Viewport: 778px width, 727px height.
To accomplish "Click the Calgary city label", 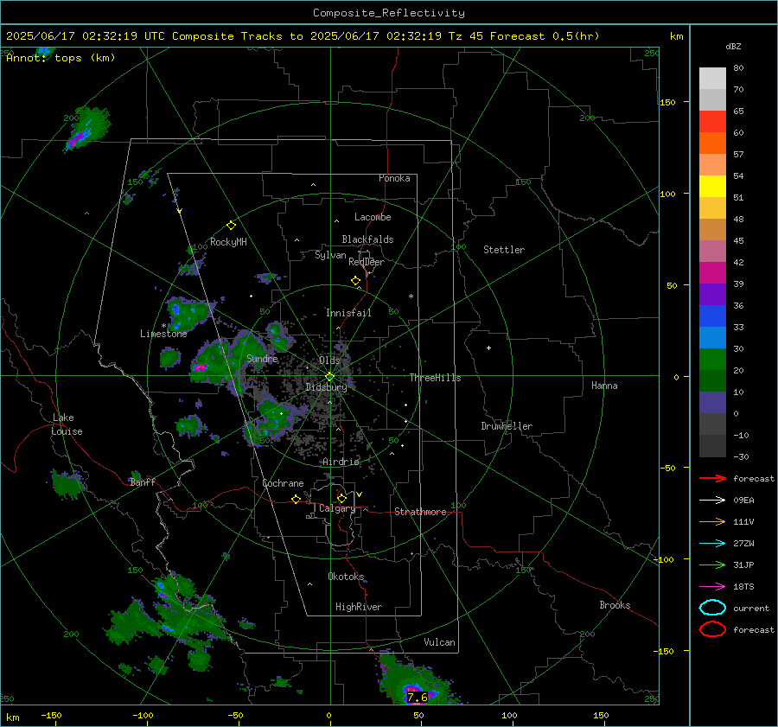I will [x=337, y=508].
